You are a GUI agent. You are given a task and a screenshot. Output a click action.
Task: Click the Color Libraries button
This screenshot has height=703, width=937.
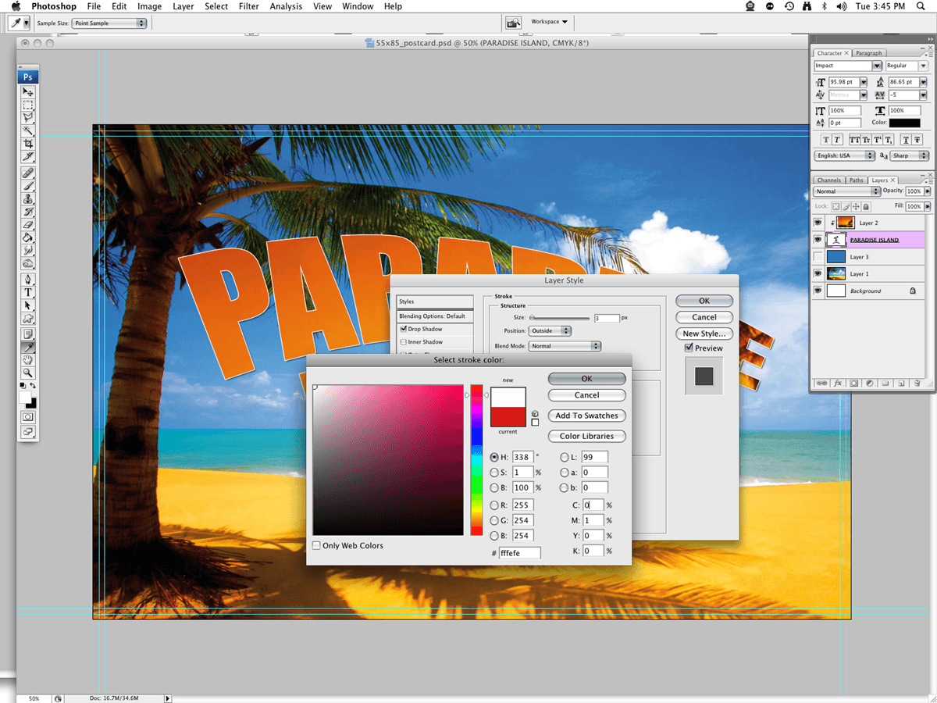pyautogui.click(x=586, y=436)
